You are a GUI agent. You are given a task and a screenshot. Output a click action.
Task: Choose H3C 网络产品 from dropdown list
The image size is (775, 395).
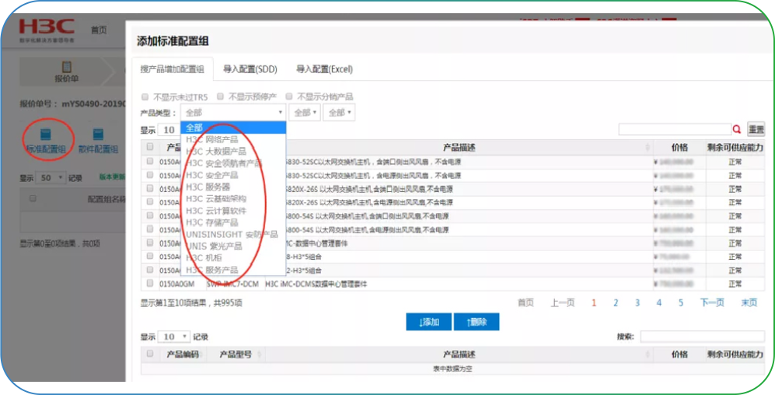click(x=233, y=139)
